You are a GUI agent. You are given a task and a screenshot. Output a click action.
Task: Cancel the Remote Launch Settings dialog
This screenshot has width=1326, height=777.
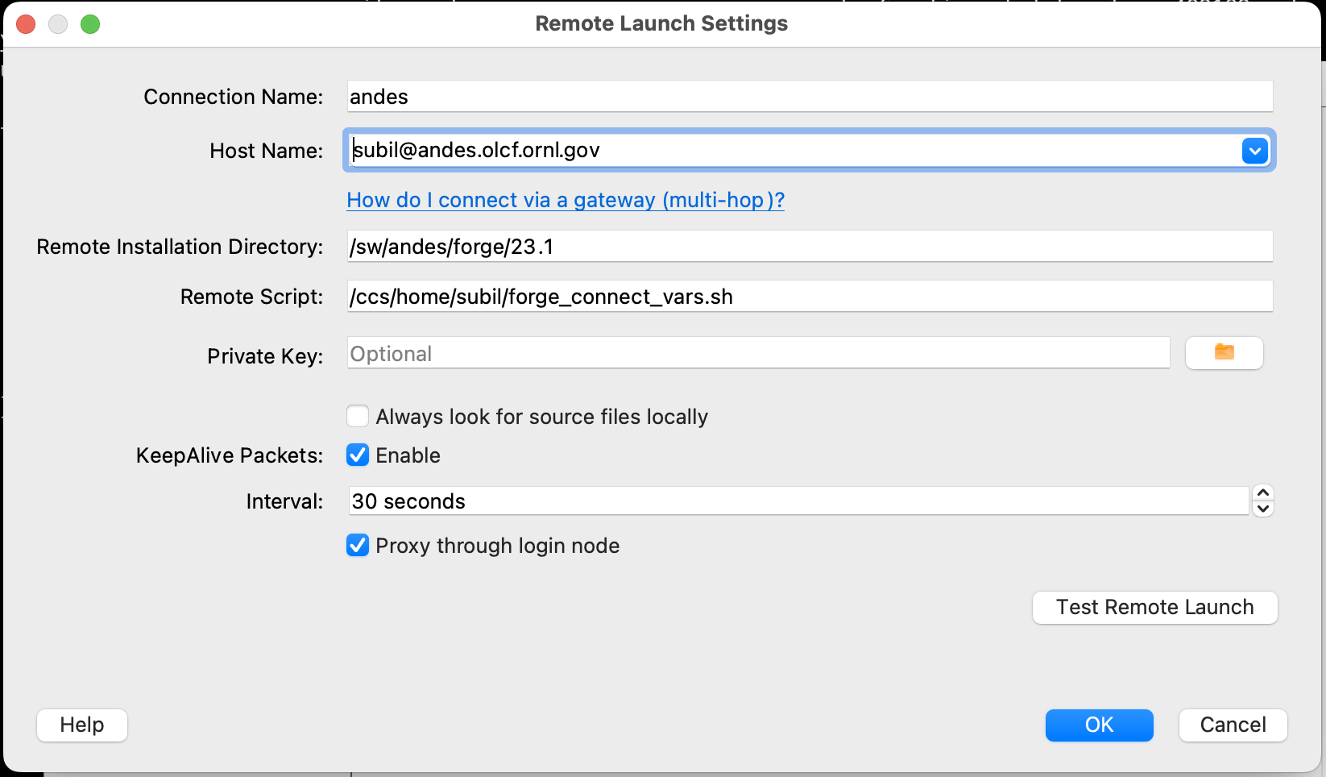[1233, 725]
